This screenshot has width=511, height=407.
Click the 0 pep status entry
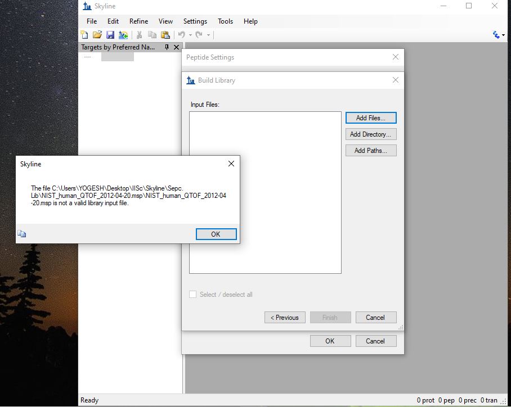(446, 400)
